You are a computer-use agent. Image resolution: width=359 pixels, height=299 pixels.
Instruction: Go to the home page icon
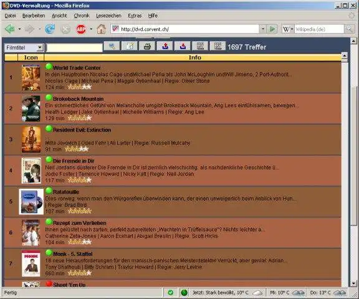(x=101, y=29)
